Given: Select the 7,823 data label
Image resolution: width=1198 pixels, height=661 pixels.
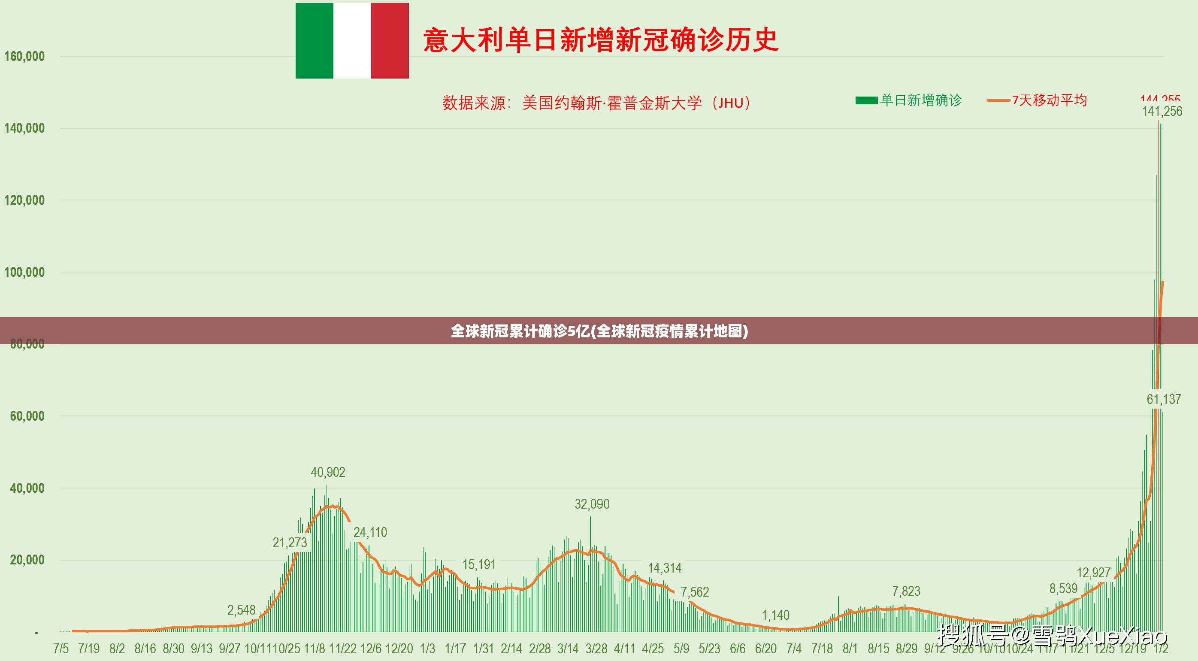Looking at the screenshot, I should click(x=906, y=591).
